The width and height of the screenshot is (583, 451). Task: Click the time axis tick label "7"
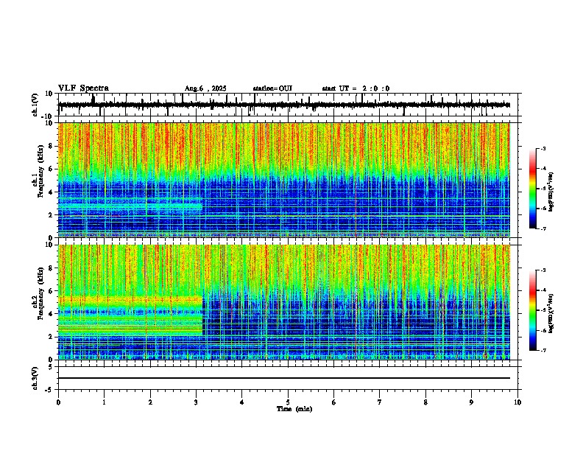pos(380,402)
